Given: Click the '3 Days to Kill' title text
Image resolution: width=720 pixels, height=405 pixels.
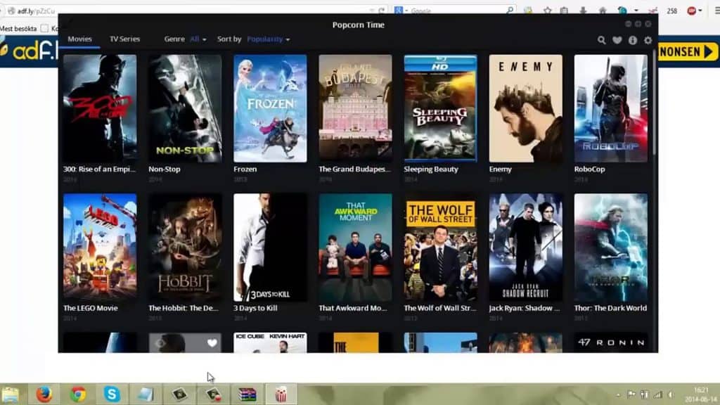Looking at the screenshot, I should click(x=255, y=308).
